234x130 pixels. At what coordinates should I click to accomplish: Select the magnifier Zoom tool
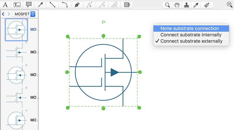pyautogui.click(x=167, y=5)
